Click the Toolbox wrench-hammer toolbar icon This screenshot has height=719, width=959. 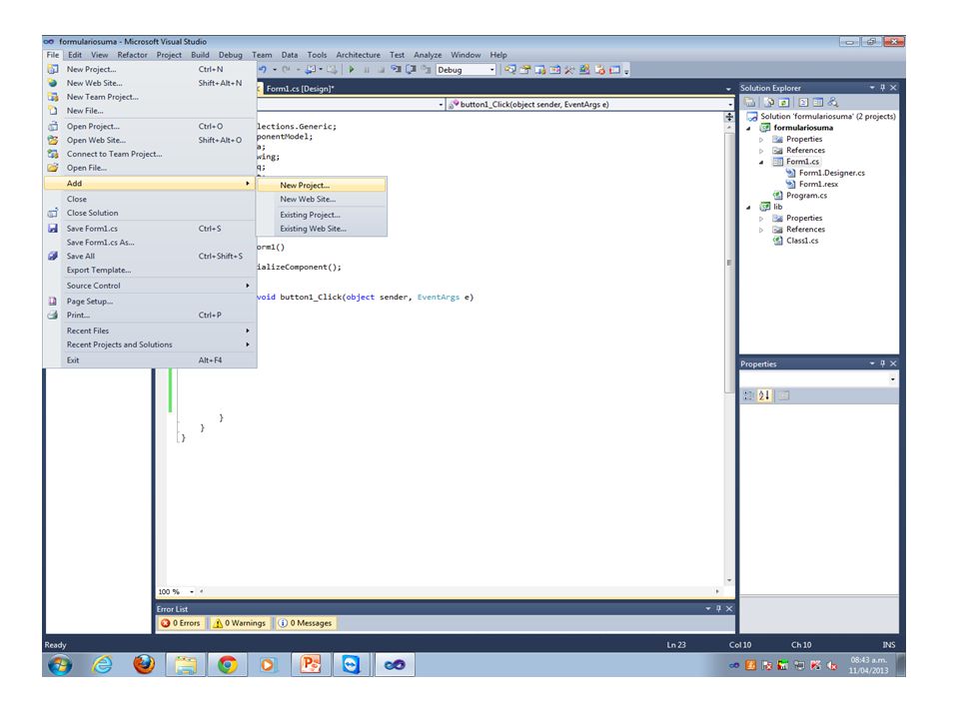pos(569,70)
